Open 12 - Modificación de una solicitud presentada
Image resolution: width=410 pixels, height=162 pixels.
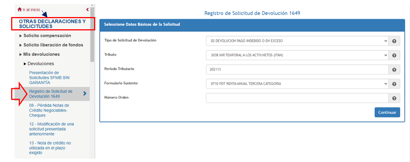[x=51, y=129]
